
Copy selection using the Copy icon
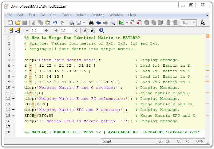coord(41,23)
